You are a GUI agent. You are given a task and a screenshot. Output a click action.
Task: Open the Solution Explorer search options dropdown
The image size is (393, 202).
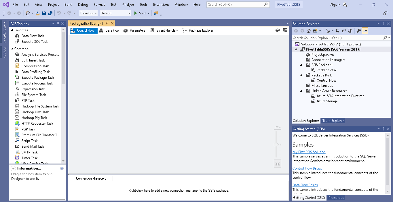point(389,38)
